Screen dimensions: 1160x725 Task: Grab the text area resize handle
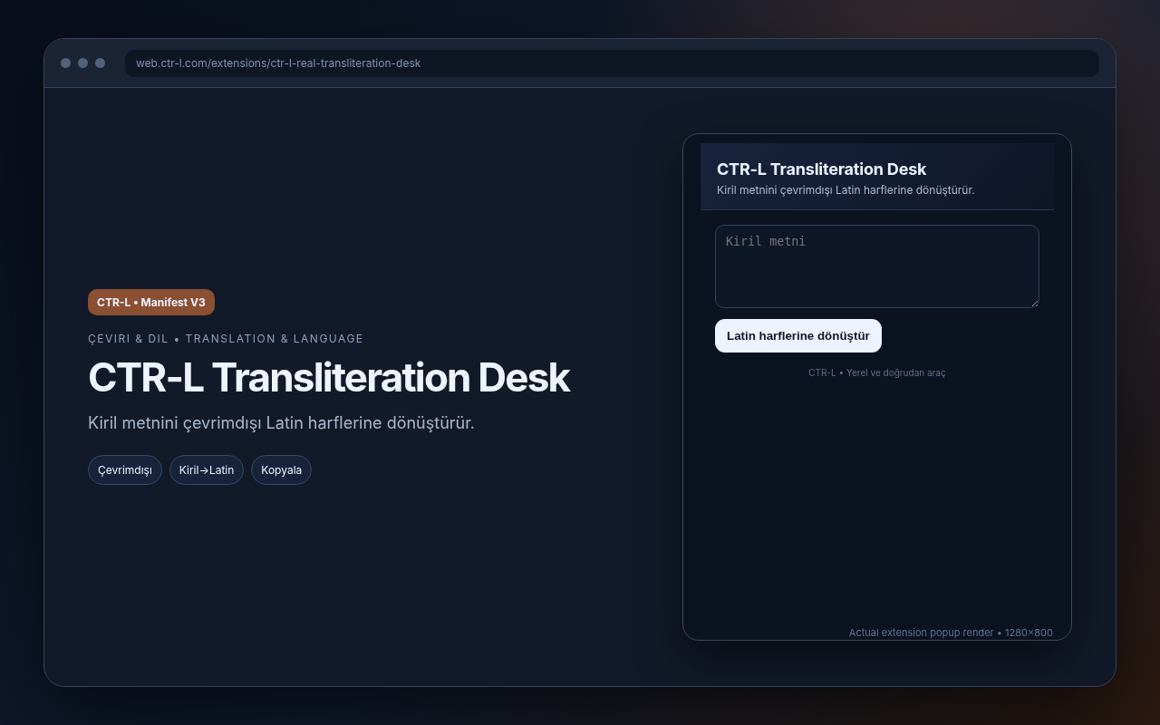[1034, 303]
